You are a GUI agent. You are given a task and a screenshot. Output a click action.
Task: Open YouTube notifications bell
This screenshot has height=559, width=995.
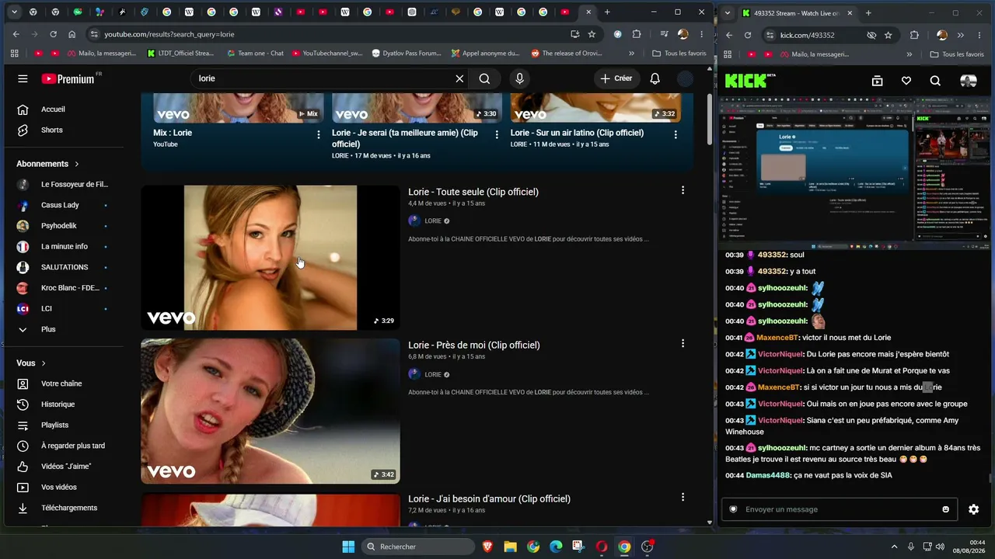(655, 78)
